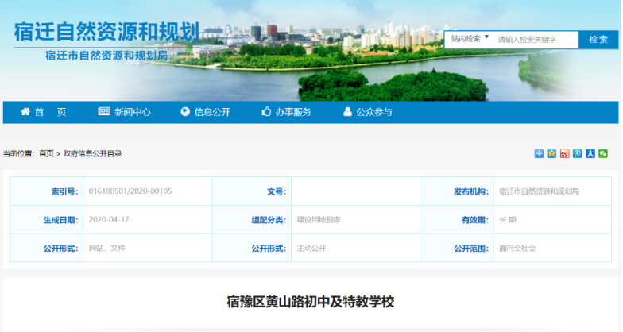Open 办事服务 thumbs-up navigation item
Viewport: 623px width, 332px height.
tap(286, 112)
